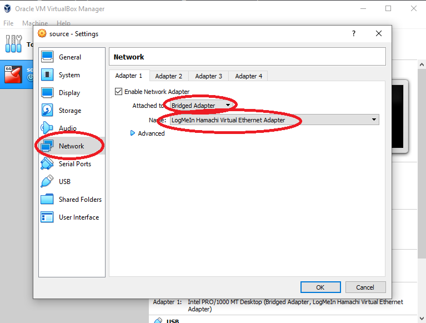Click the settings gear icon in dialog title

tap(42, 33)
